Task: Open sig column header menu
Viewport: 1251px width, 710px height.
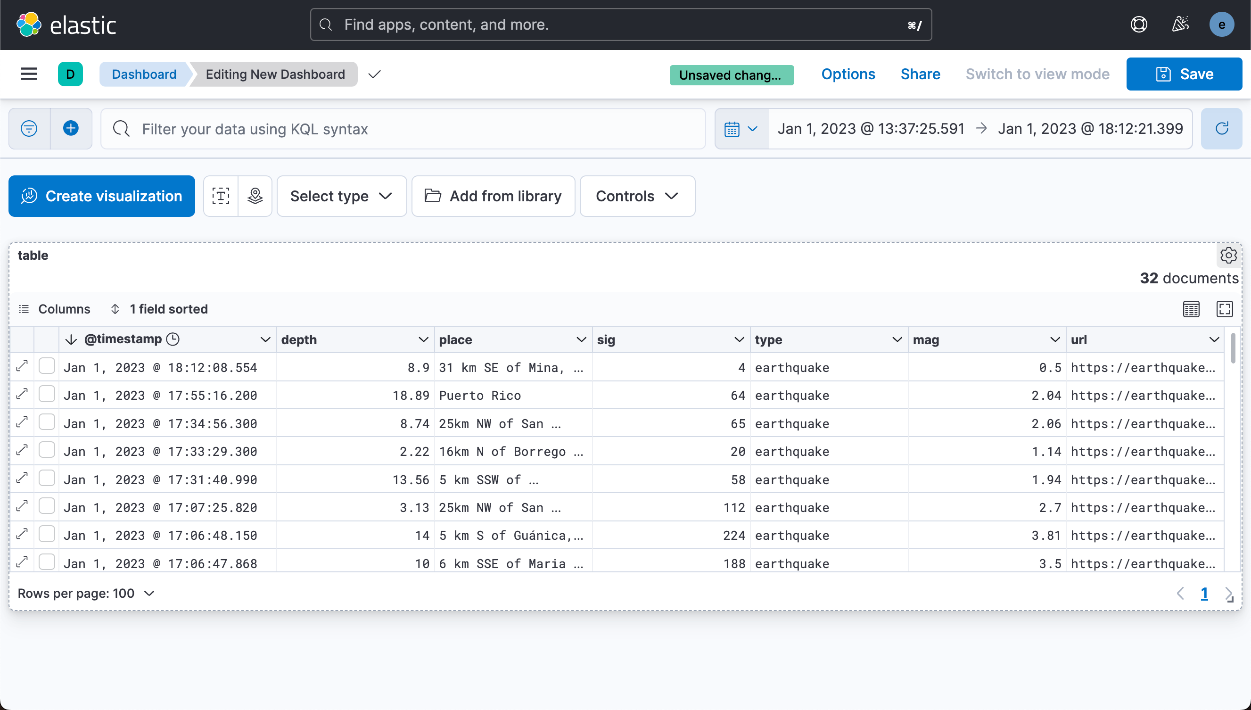Action: click(x=739, y=339)
